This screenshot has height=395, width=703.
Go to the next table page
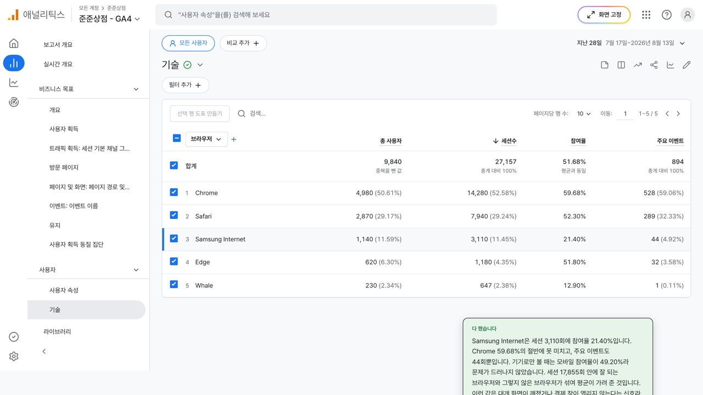[678, 114]
